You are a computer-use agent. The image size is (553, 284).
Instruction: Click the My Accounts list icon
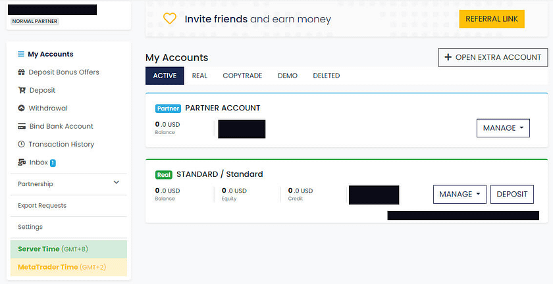21,55
